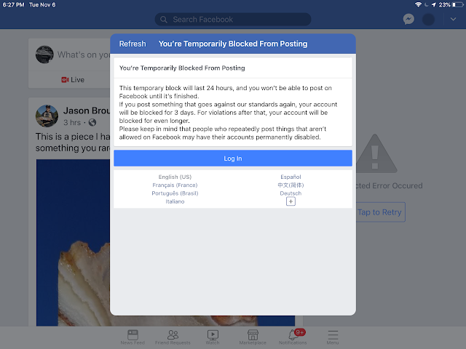Open Watch tab
The image size is (466, 349).
coord(213,337)
